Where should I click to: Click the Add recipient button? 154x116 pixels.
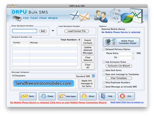[43, 31]
